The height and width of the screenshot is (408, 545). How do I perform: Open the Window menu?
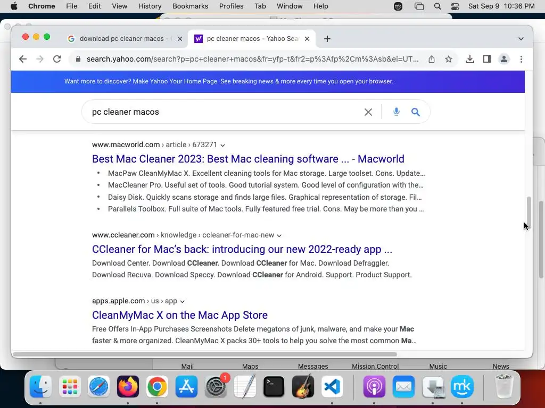click(290, 6)
